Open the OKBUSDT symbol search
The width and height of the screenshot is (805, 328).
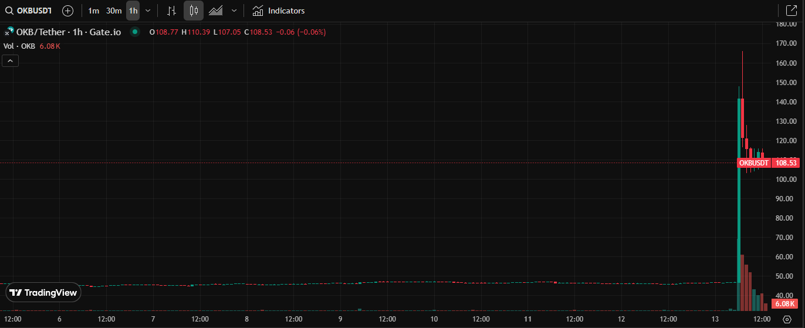pyautogui.click(x=28, y=11)
